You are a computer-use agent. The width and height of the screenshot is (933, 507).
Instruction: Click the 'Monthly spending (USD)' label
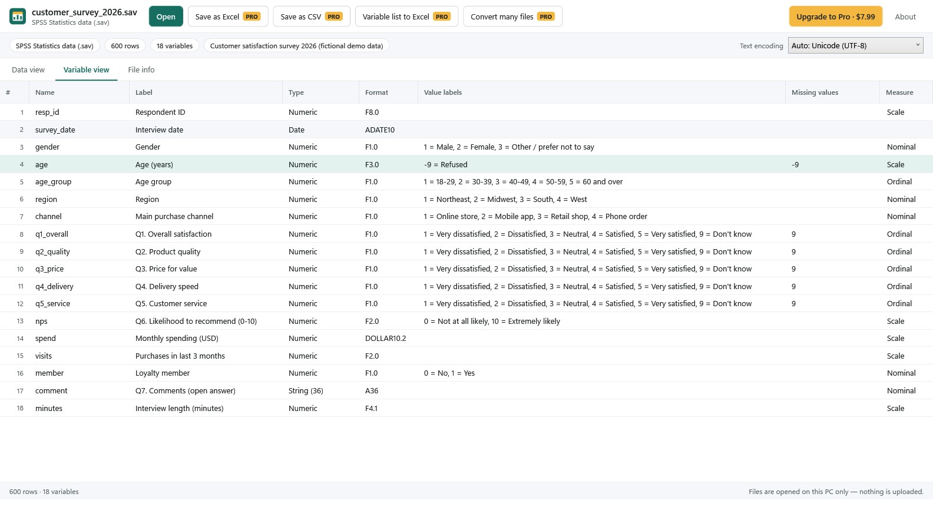(177, 338)
